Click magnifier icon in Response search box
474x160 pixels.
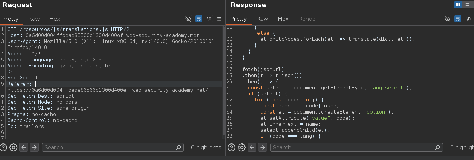click(438, 147)
